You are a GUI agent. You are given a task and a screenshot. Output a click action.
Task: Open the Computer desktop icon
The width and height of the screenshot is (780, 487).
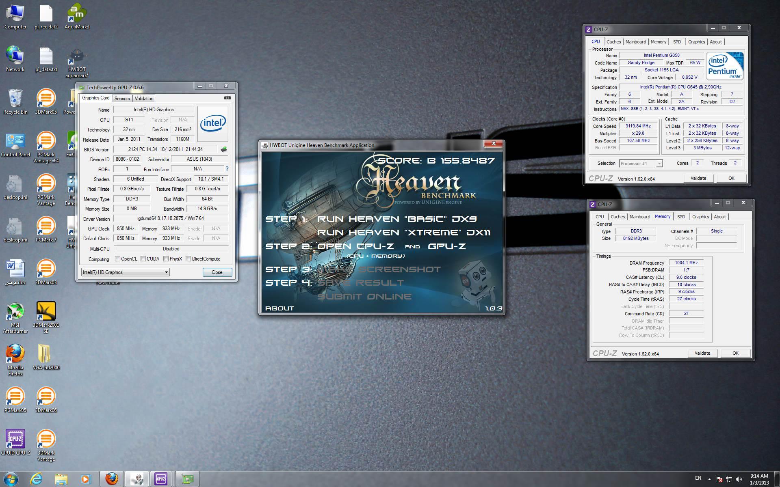pos(15,17)
